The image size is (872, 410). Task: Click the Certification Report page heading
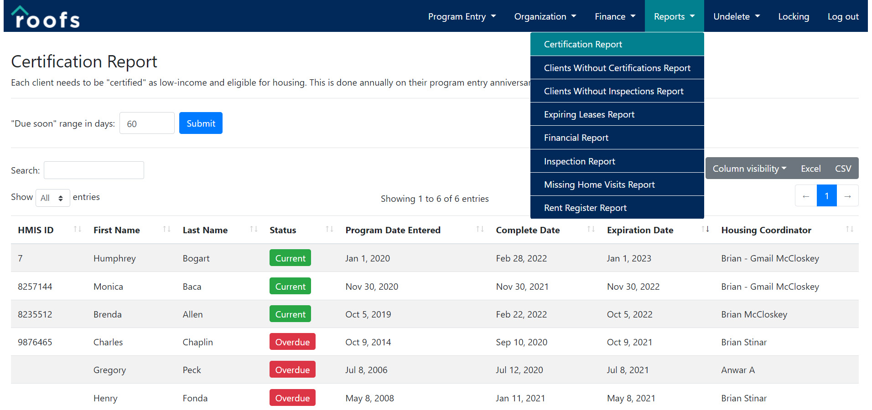click(84, 61)
